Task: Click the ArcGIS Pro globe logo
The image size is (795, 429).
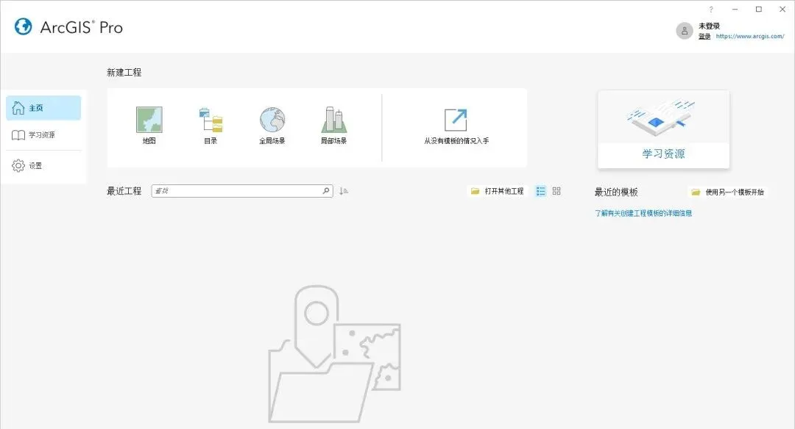Action: coord(24,26)
